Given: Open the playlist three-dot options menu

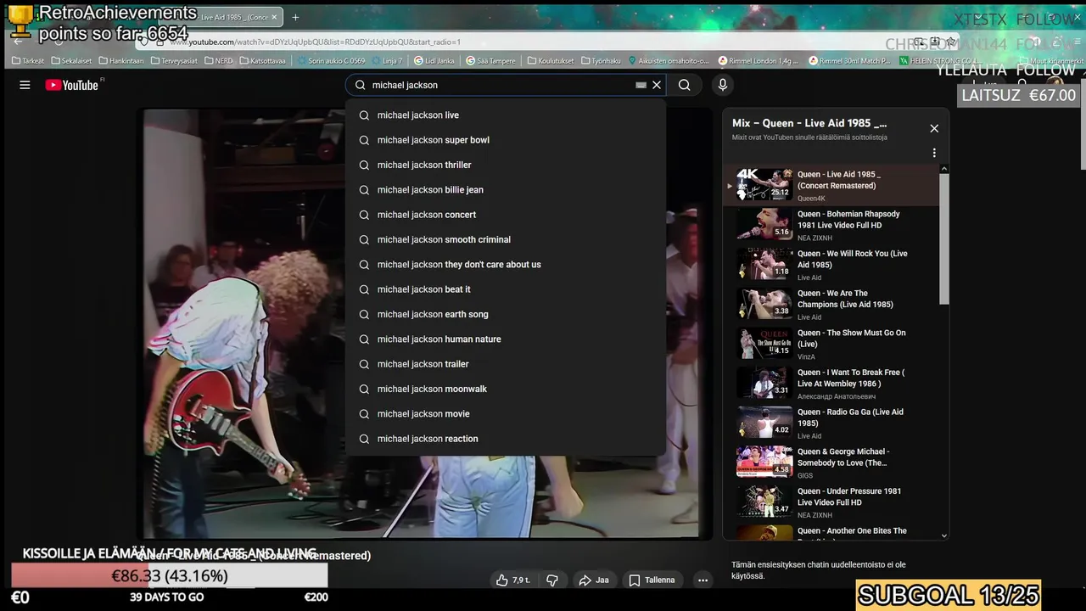Looking at the screenshot, I should pyautogui.click(x=934, y=154).
